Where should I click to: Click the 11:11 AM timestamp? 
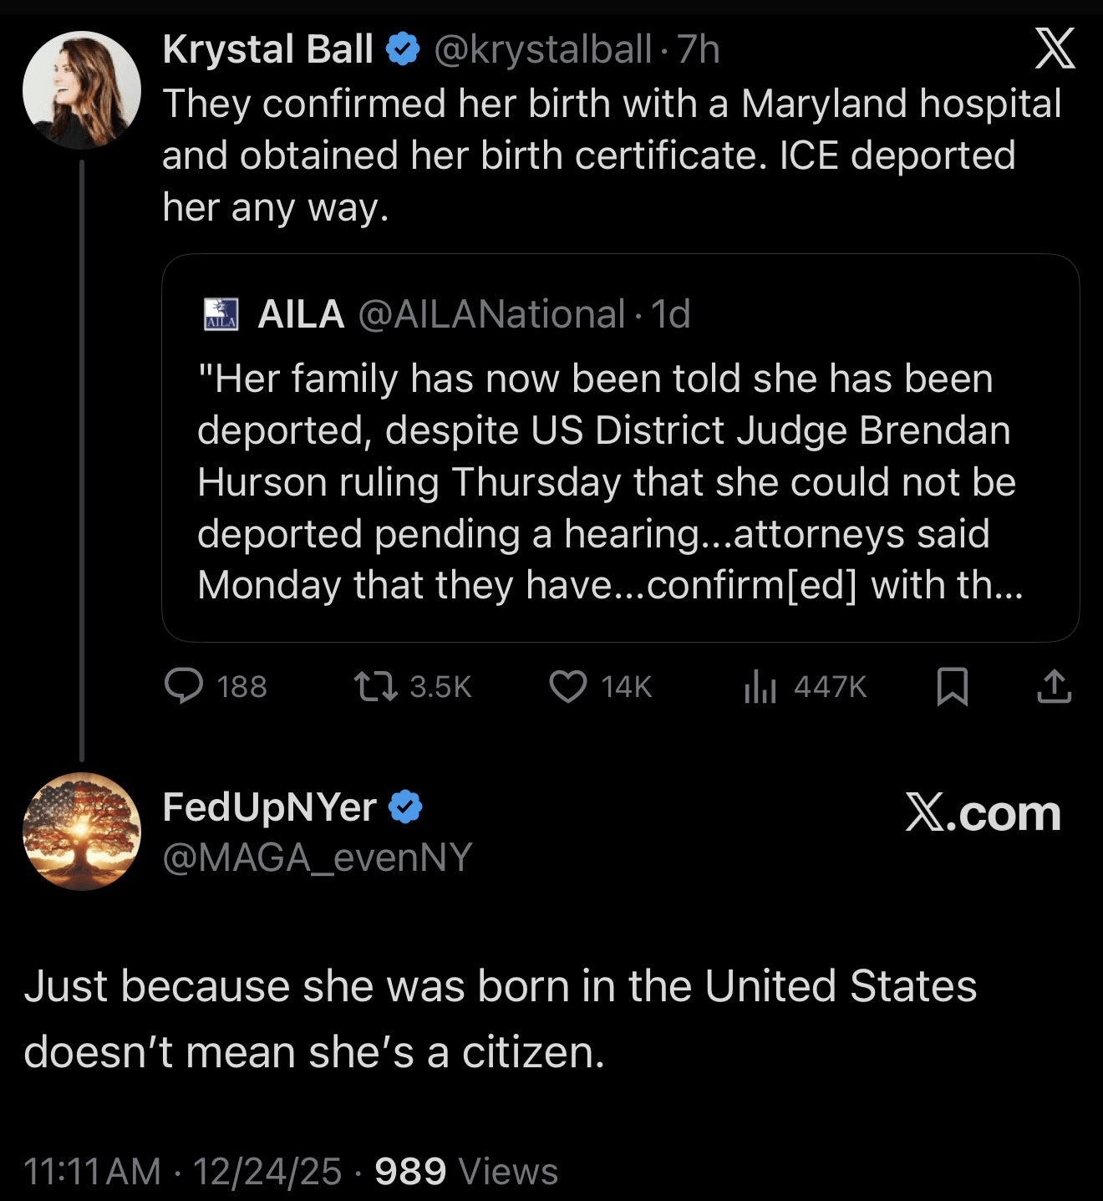click(92, 1171)
